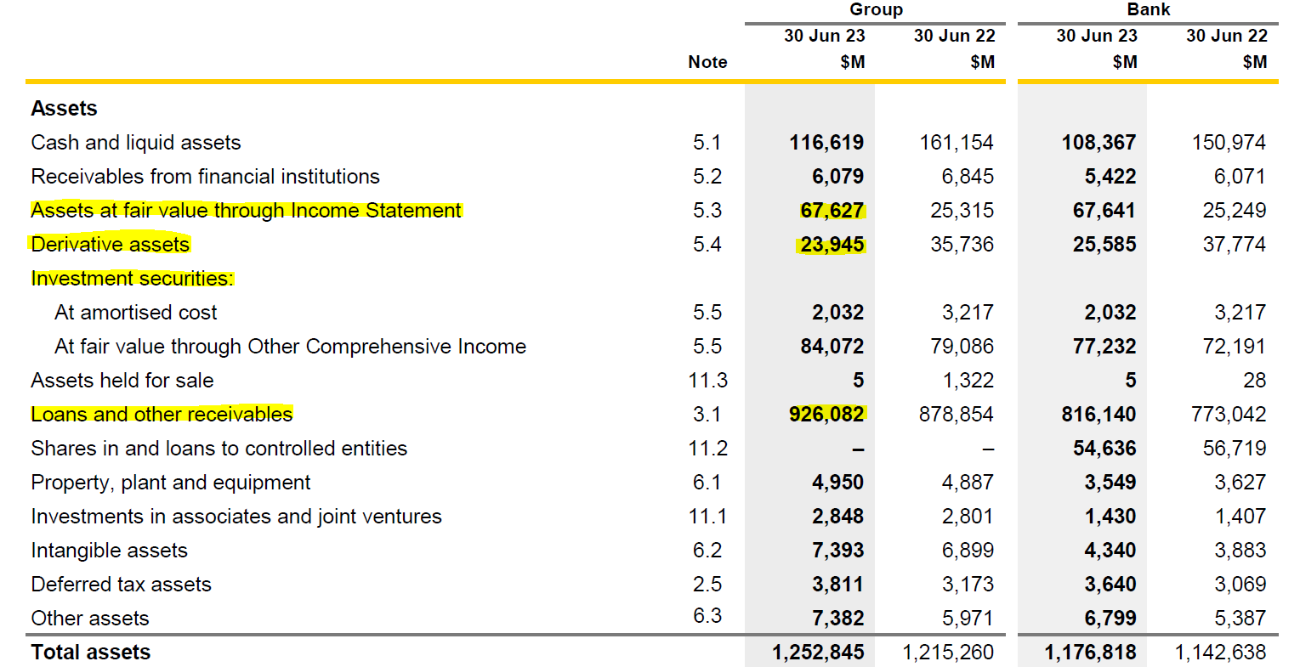Image resolution: width=1300 pixels, height=667 pixels.
Task: Select Group total assets figure 1,252,845
Action: 818,653
